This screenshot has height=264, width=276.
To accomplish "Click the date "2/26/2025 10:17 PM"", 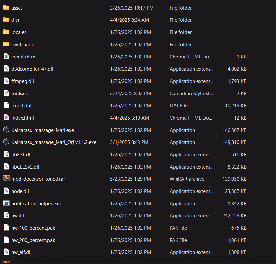I will point(132,8).
